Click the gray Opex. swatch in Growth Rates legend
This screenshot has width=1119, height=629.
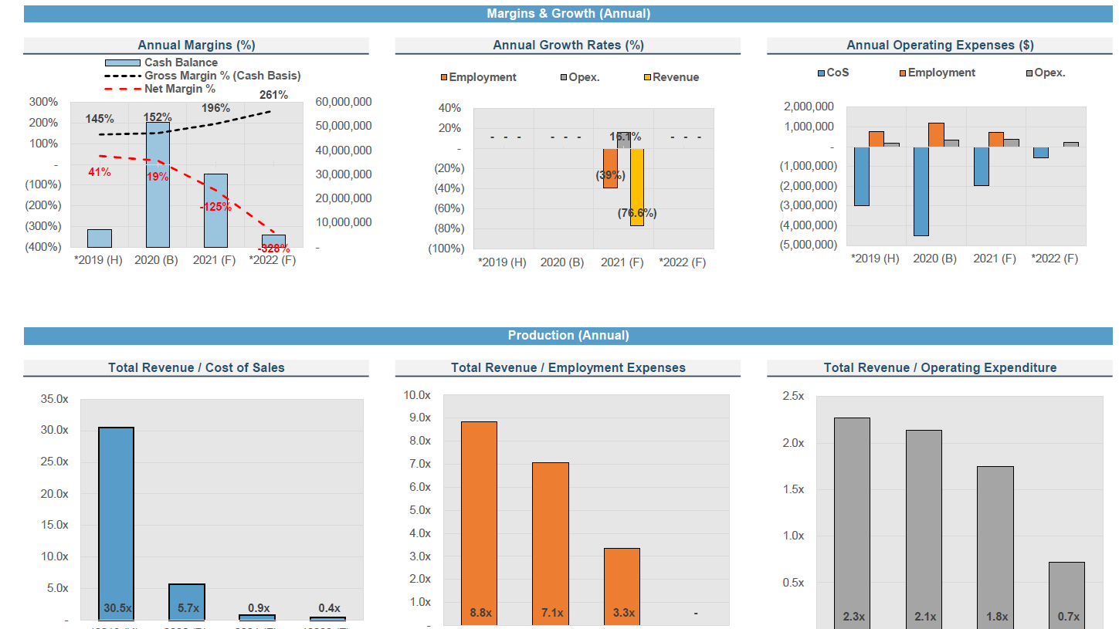click(x=564, y=77)
